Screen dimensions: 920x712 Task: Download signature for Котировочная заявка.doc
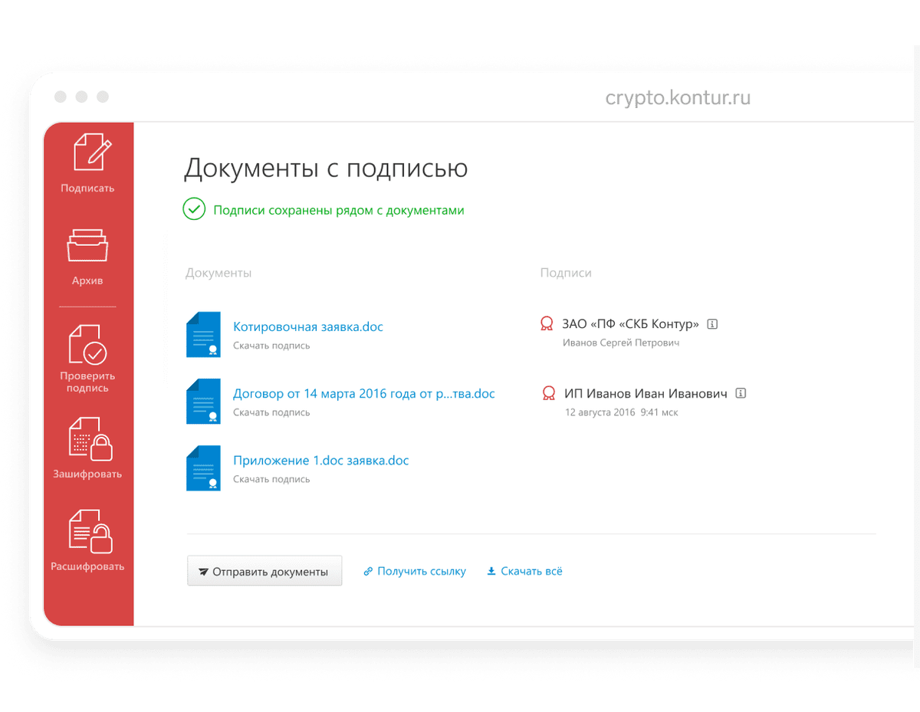tap(271, 346)
